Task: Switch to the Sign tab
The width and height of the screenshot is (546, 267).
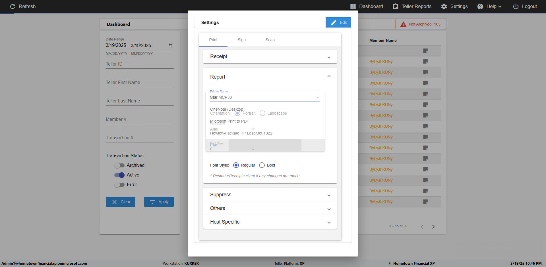Action: (242, 40)
